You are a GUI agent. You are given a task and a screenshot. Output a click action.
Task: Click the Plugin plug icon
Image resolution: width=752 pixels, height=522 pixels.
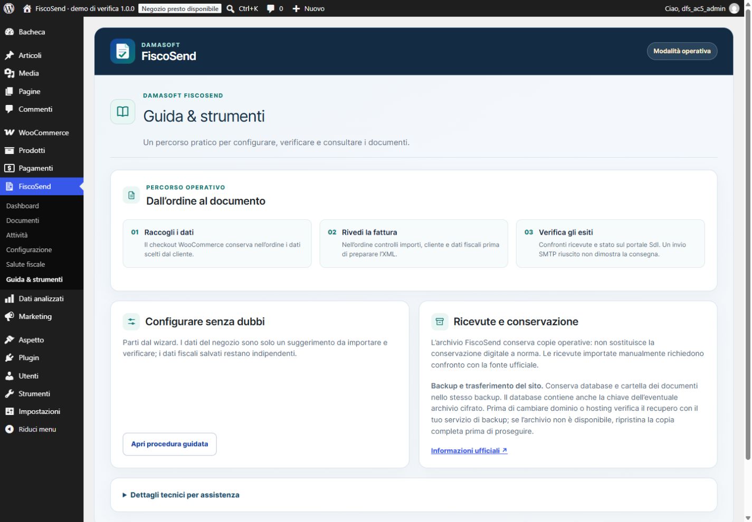(9, 358)
